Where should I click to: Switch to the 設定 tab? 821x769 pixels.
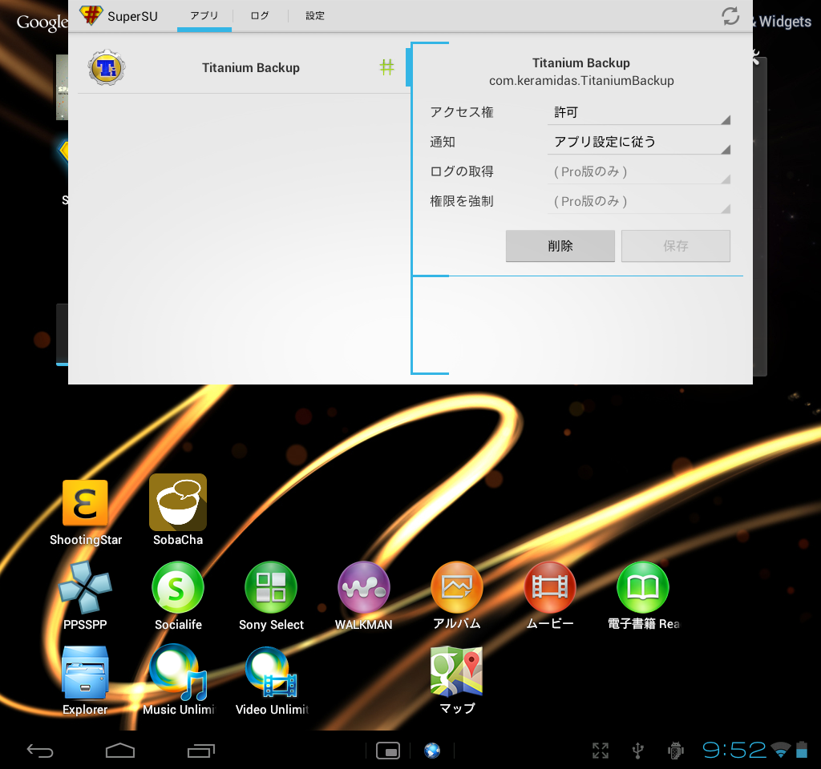[315, 16]
